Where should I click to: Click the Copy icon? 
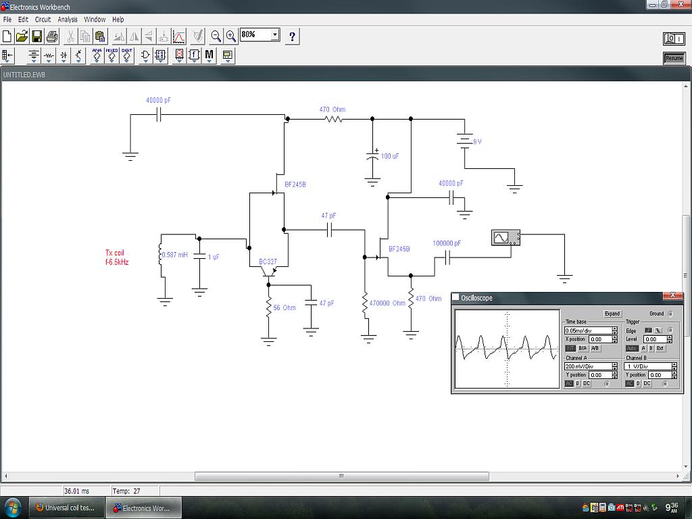85,36
